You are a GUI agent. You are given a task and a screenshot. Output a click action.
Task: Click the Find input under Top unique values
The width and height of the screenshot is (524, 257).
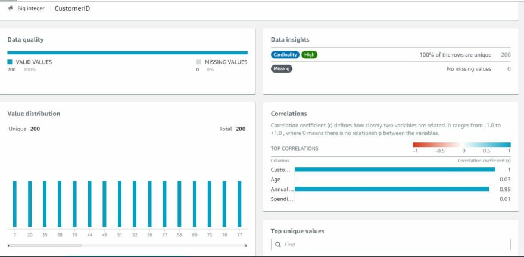pyautogui.click(x=391, y=245)
